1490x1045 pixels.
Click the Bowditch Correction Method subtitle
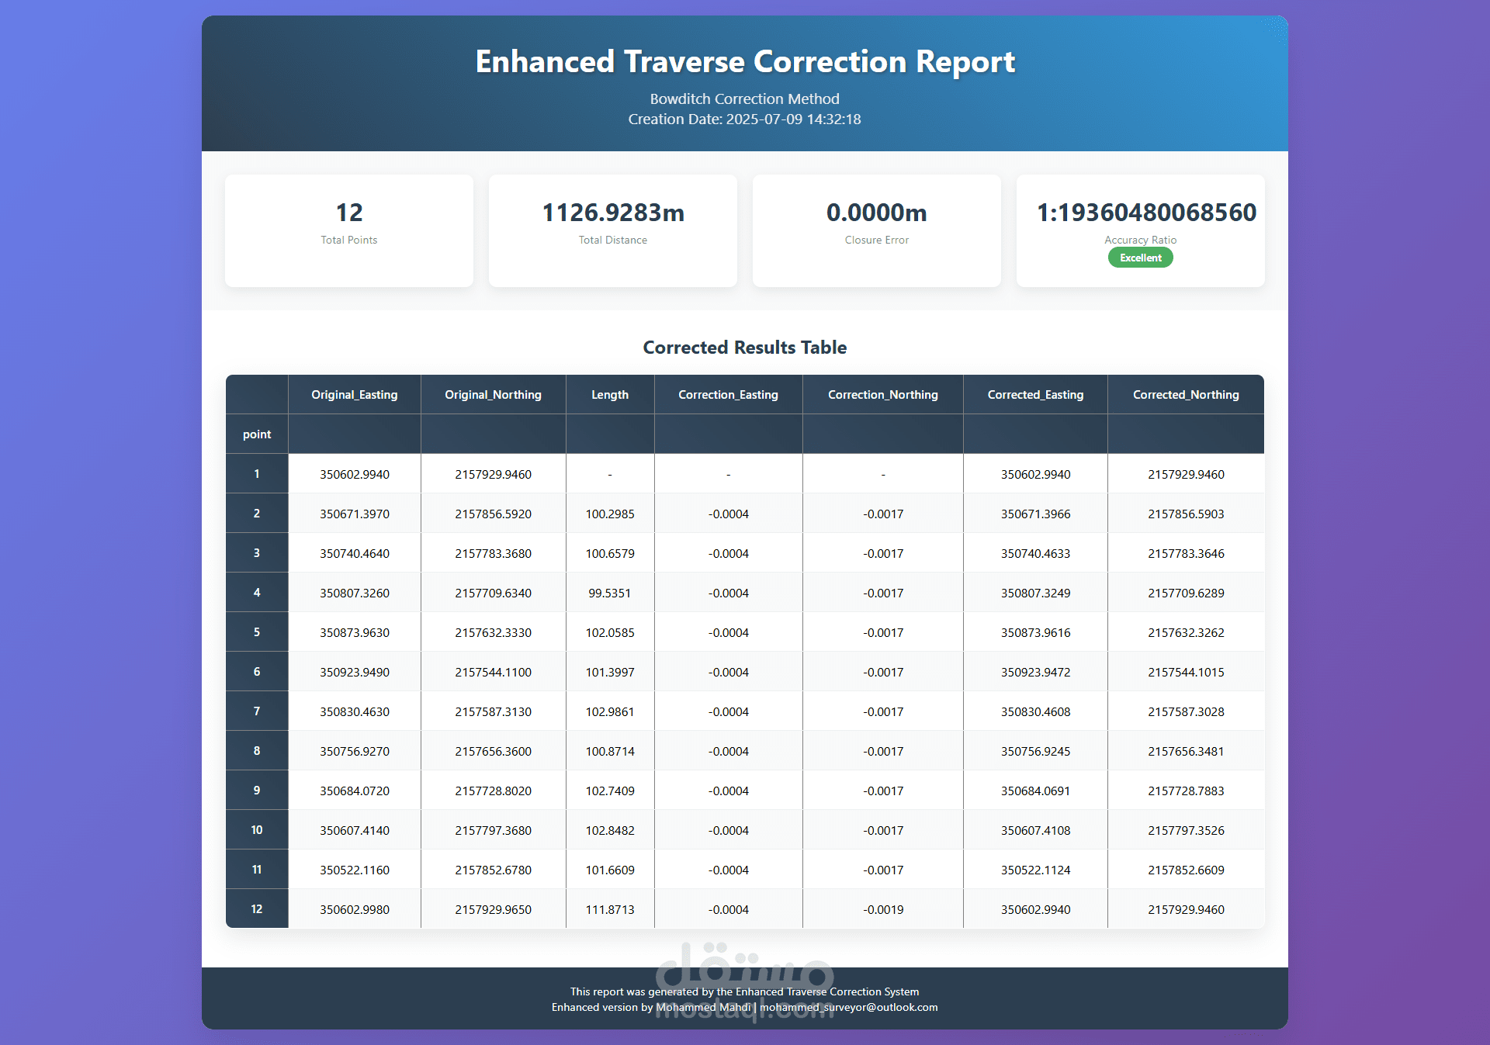[x=745, y=99]
